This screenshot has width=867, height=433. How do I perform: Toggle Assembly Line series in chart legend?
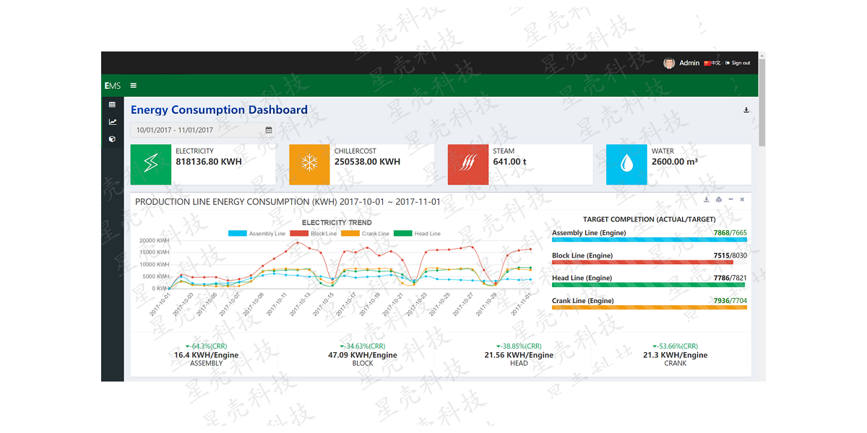(256, 234)
